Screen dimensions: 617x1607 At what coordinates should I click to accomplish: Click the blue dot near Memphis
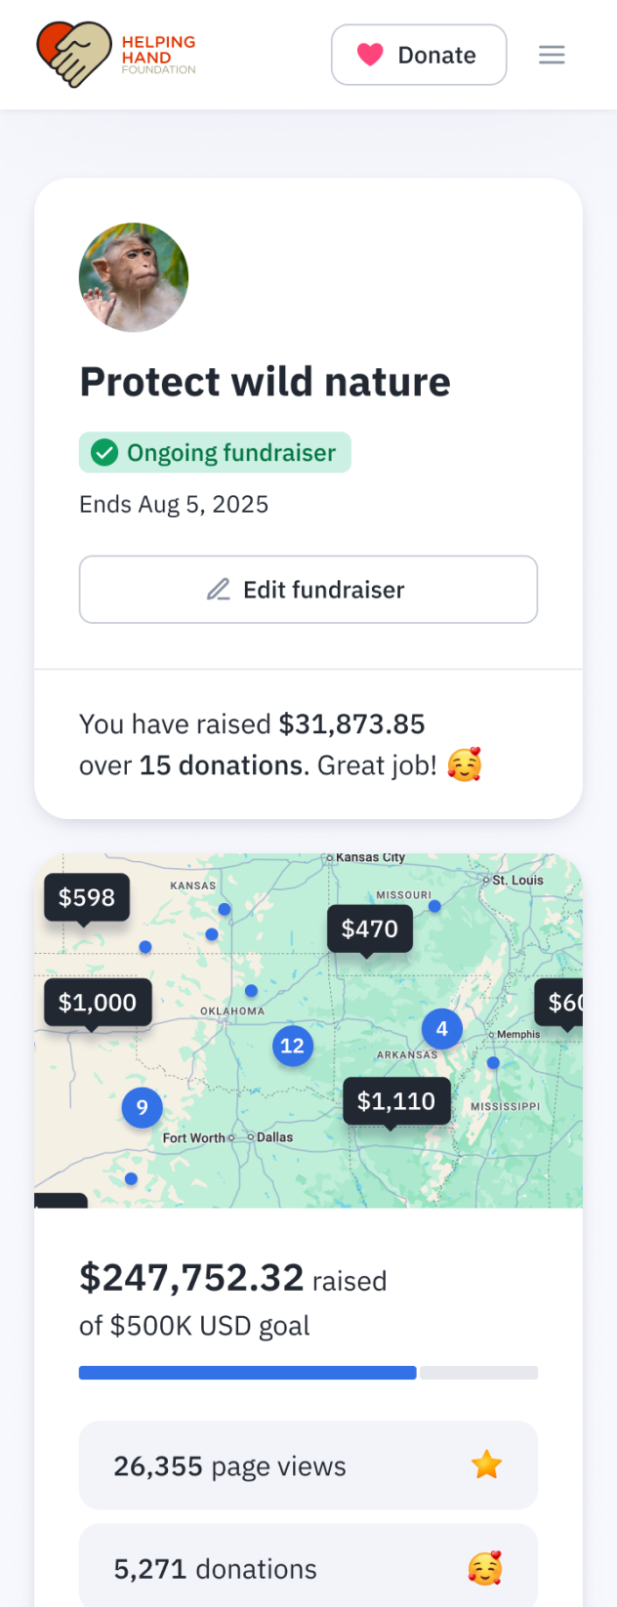[x=493, y=1062]
